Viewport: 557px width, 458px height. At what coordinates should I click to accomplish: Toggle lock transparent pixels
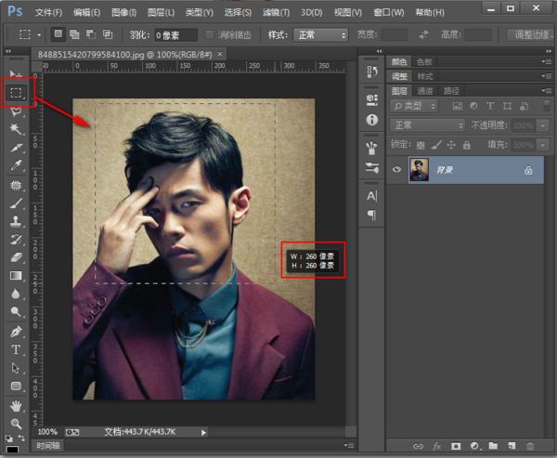pyautogui.click(x=421, y=145)
